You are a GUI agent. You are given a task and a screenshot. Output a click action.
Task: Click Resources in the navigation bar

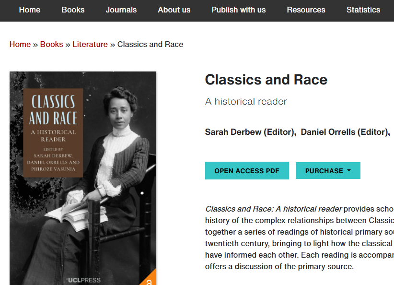[x=306, y=10]
